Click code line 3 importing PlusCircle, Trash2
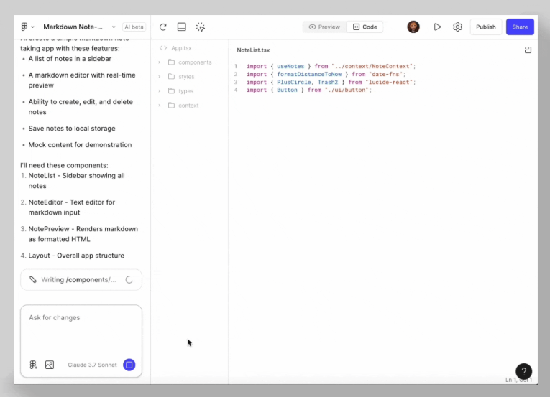Viewport: 550px width, 397px height. tap(331, 83)
